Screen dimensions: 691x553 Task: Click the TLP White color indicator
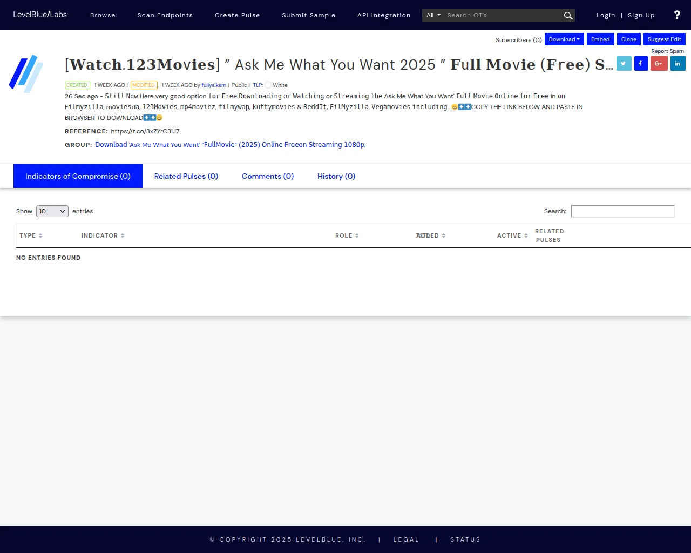[268, 85]
